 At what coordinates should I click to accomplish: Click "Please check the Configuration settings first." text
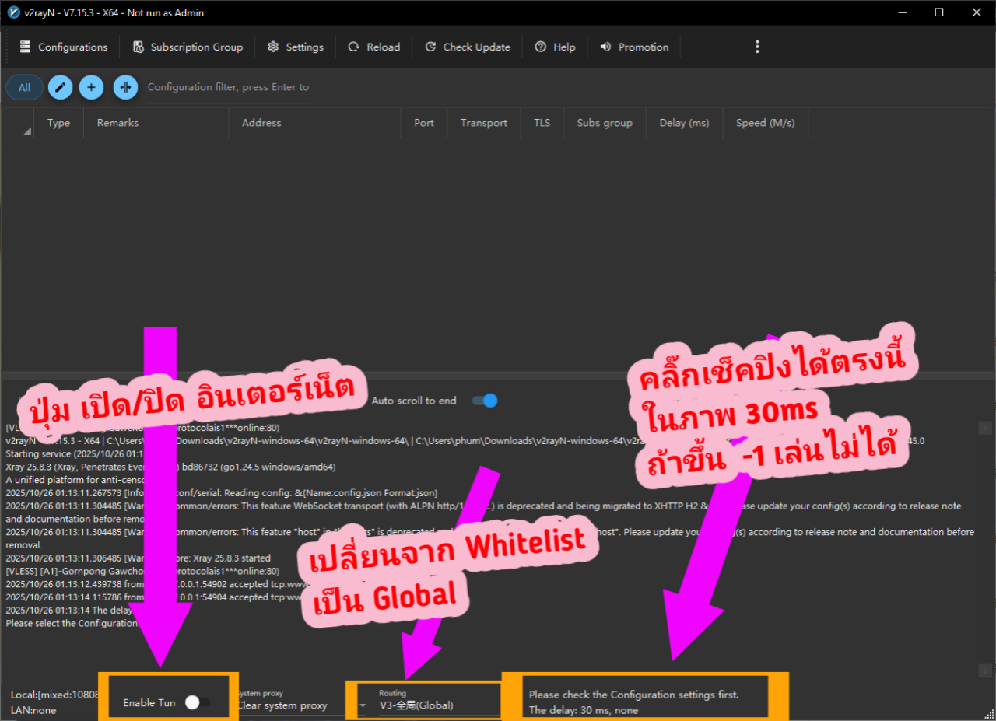[634, 695]
